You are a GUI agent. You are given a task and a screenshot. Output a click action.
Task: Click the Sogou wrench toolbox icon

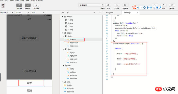[x=160, y=7]
